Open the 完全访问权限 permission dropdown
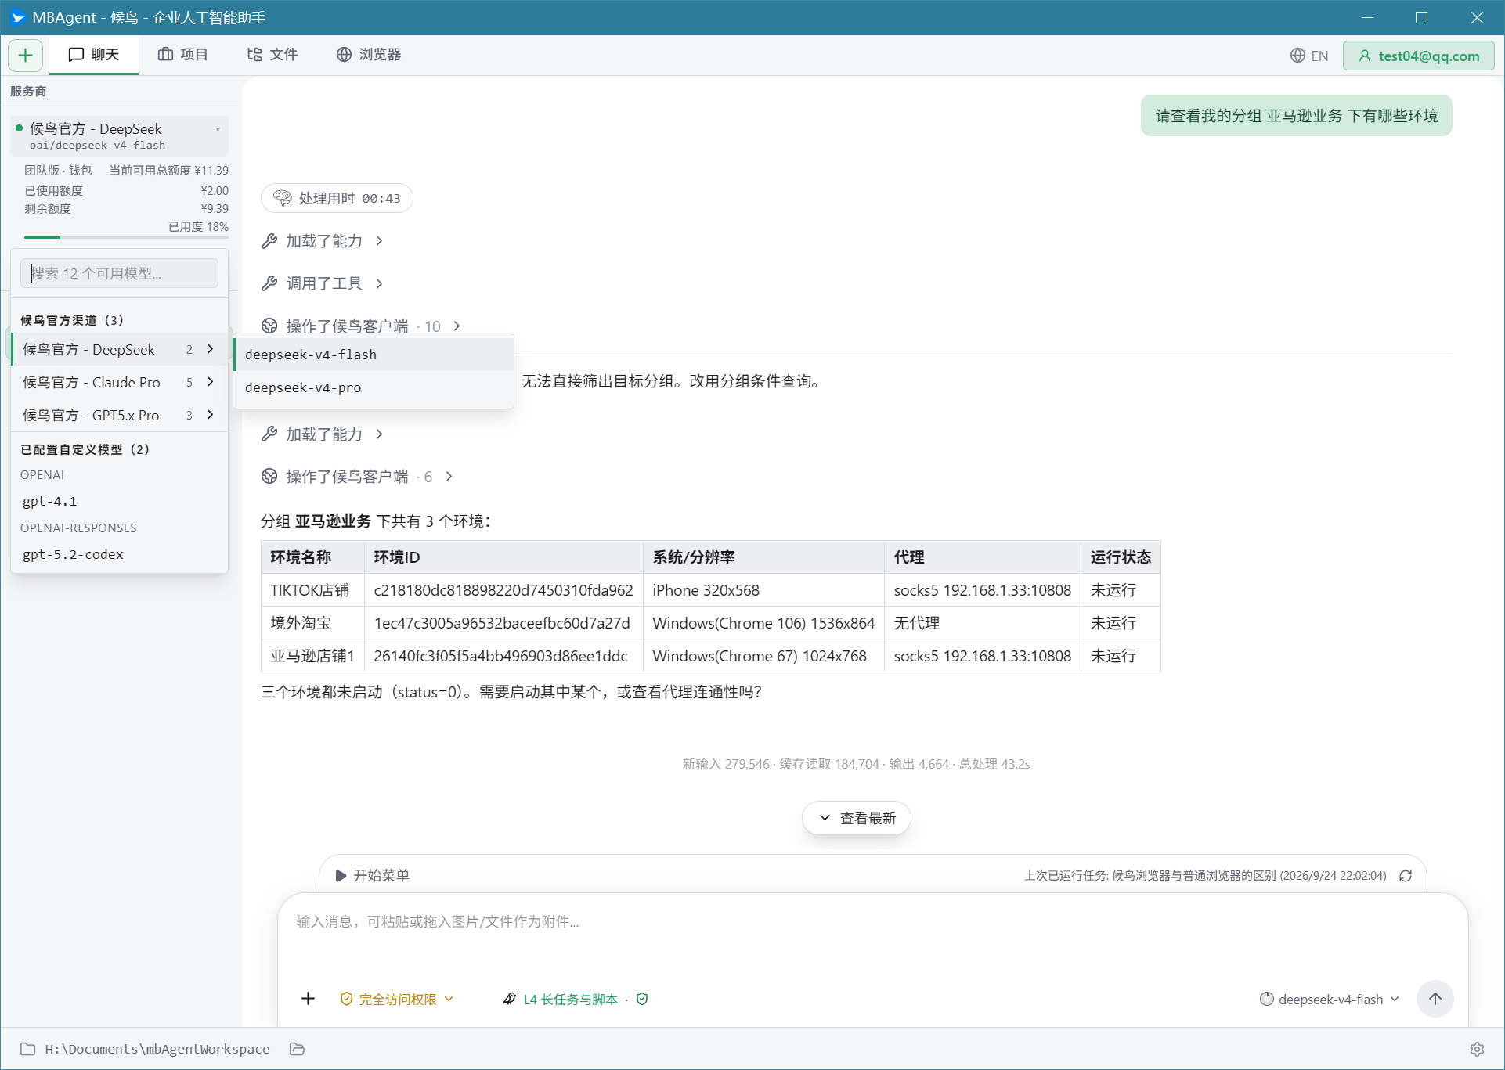Screen dimensions: 1505x1070 (397, 1000)
